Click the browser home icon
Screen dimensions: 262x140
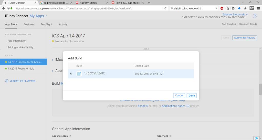(245, 8)
